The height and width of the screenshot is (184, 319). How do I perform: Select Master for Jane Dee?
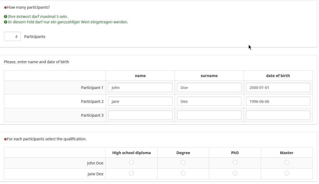click(286, 173)
